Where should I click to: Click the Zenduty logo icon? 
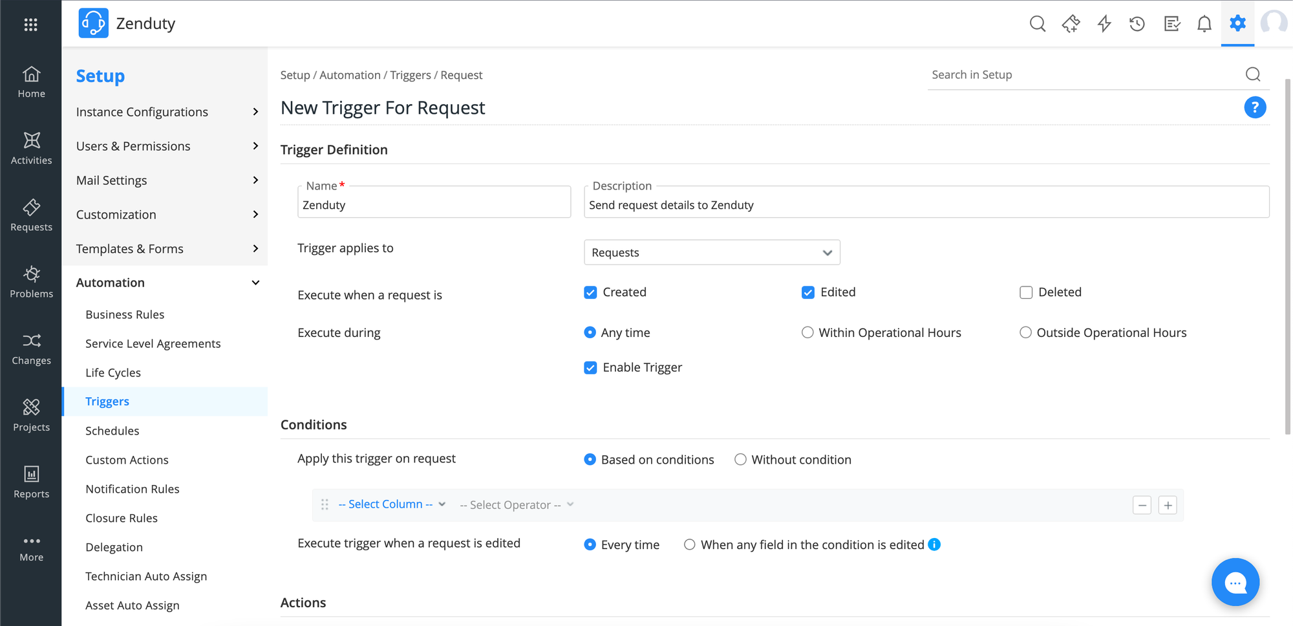(93, 23)
